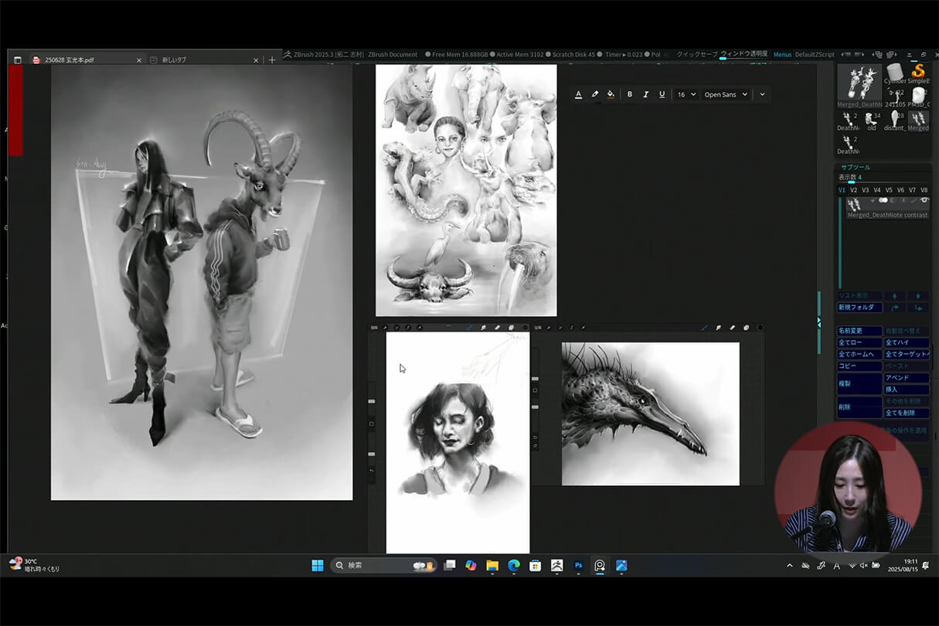This screenshot has height=626, width=939.
Task: Open the font size 16 dropdown
Action: (x=686, y=94)
